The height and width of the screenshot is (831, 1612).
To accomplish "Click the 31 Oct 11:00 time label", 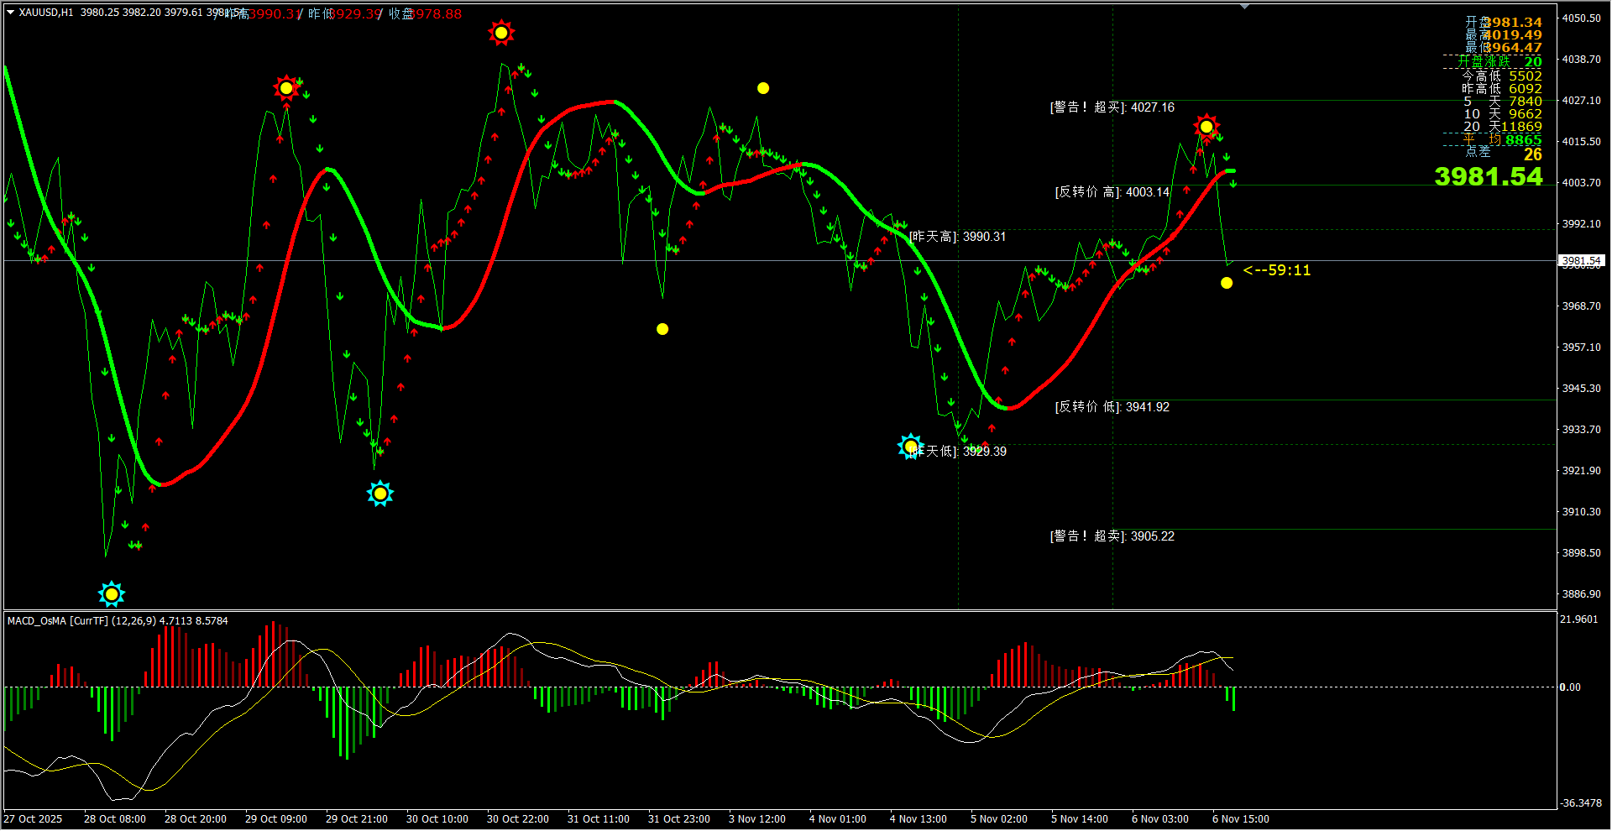I will [599, 819].
